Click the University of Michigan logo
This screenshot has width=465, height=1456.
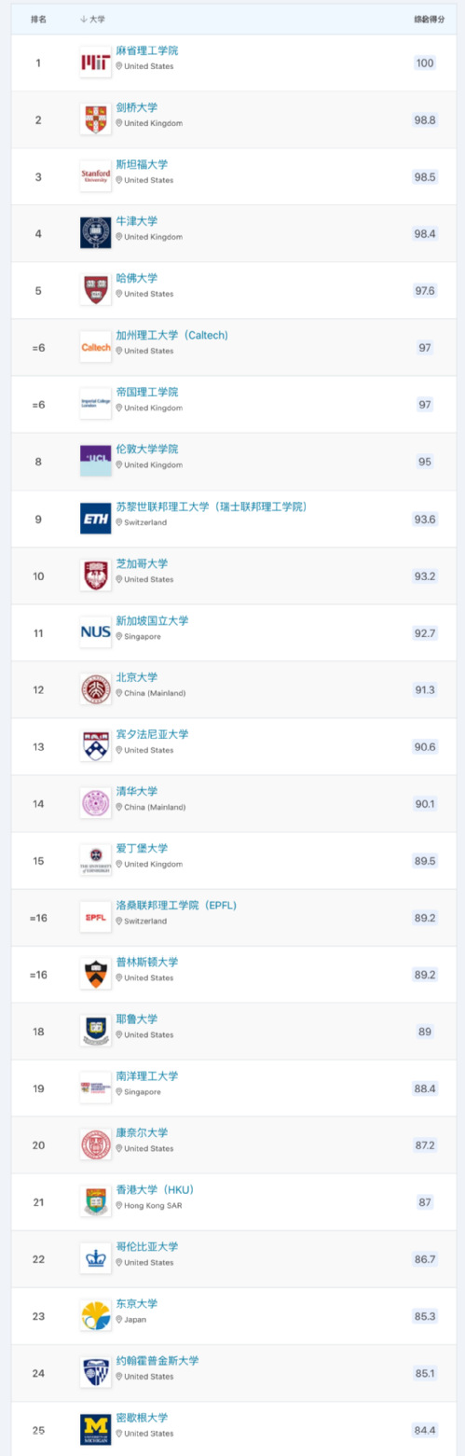click(96, 1429)
